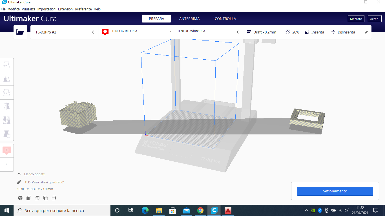This screenshot has width=385, height=216.
Task: Select the Support Blocker tool
Action: tap(7, 134)
